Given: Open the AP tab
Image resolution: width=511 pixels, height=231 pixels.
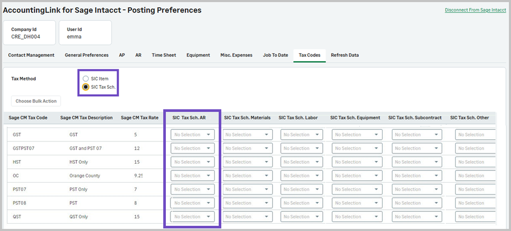Looking at the screenshot, I should [x=122, y=55].
